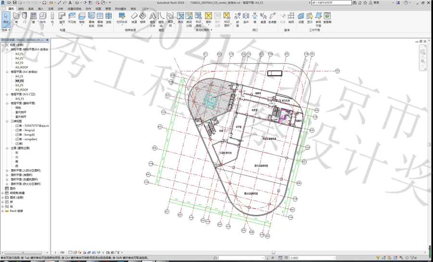Select the Model Line (模型线) tool
Screen dimensions: 433x262
click(x=161, y=19)
